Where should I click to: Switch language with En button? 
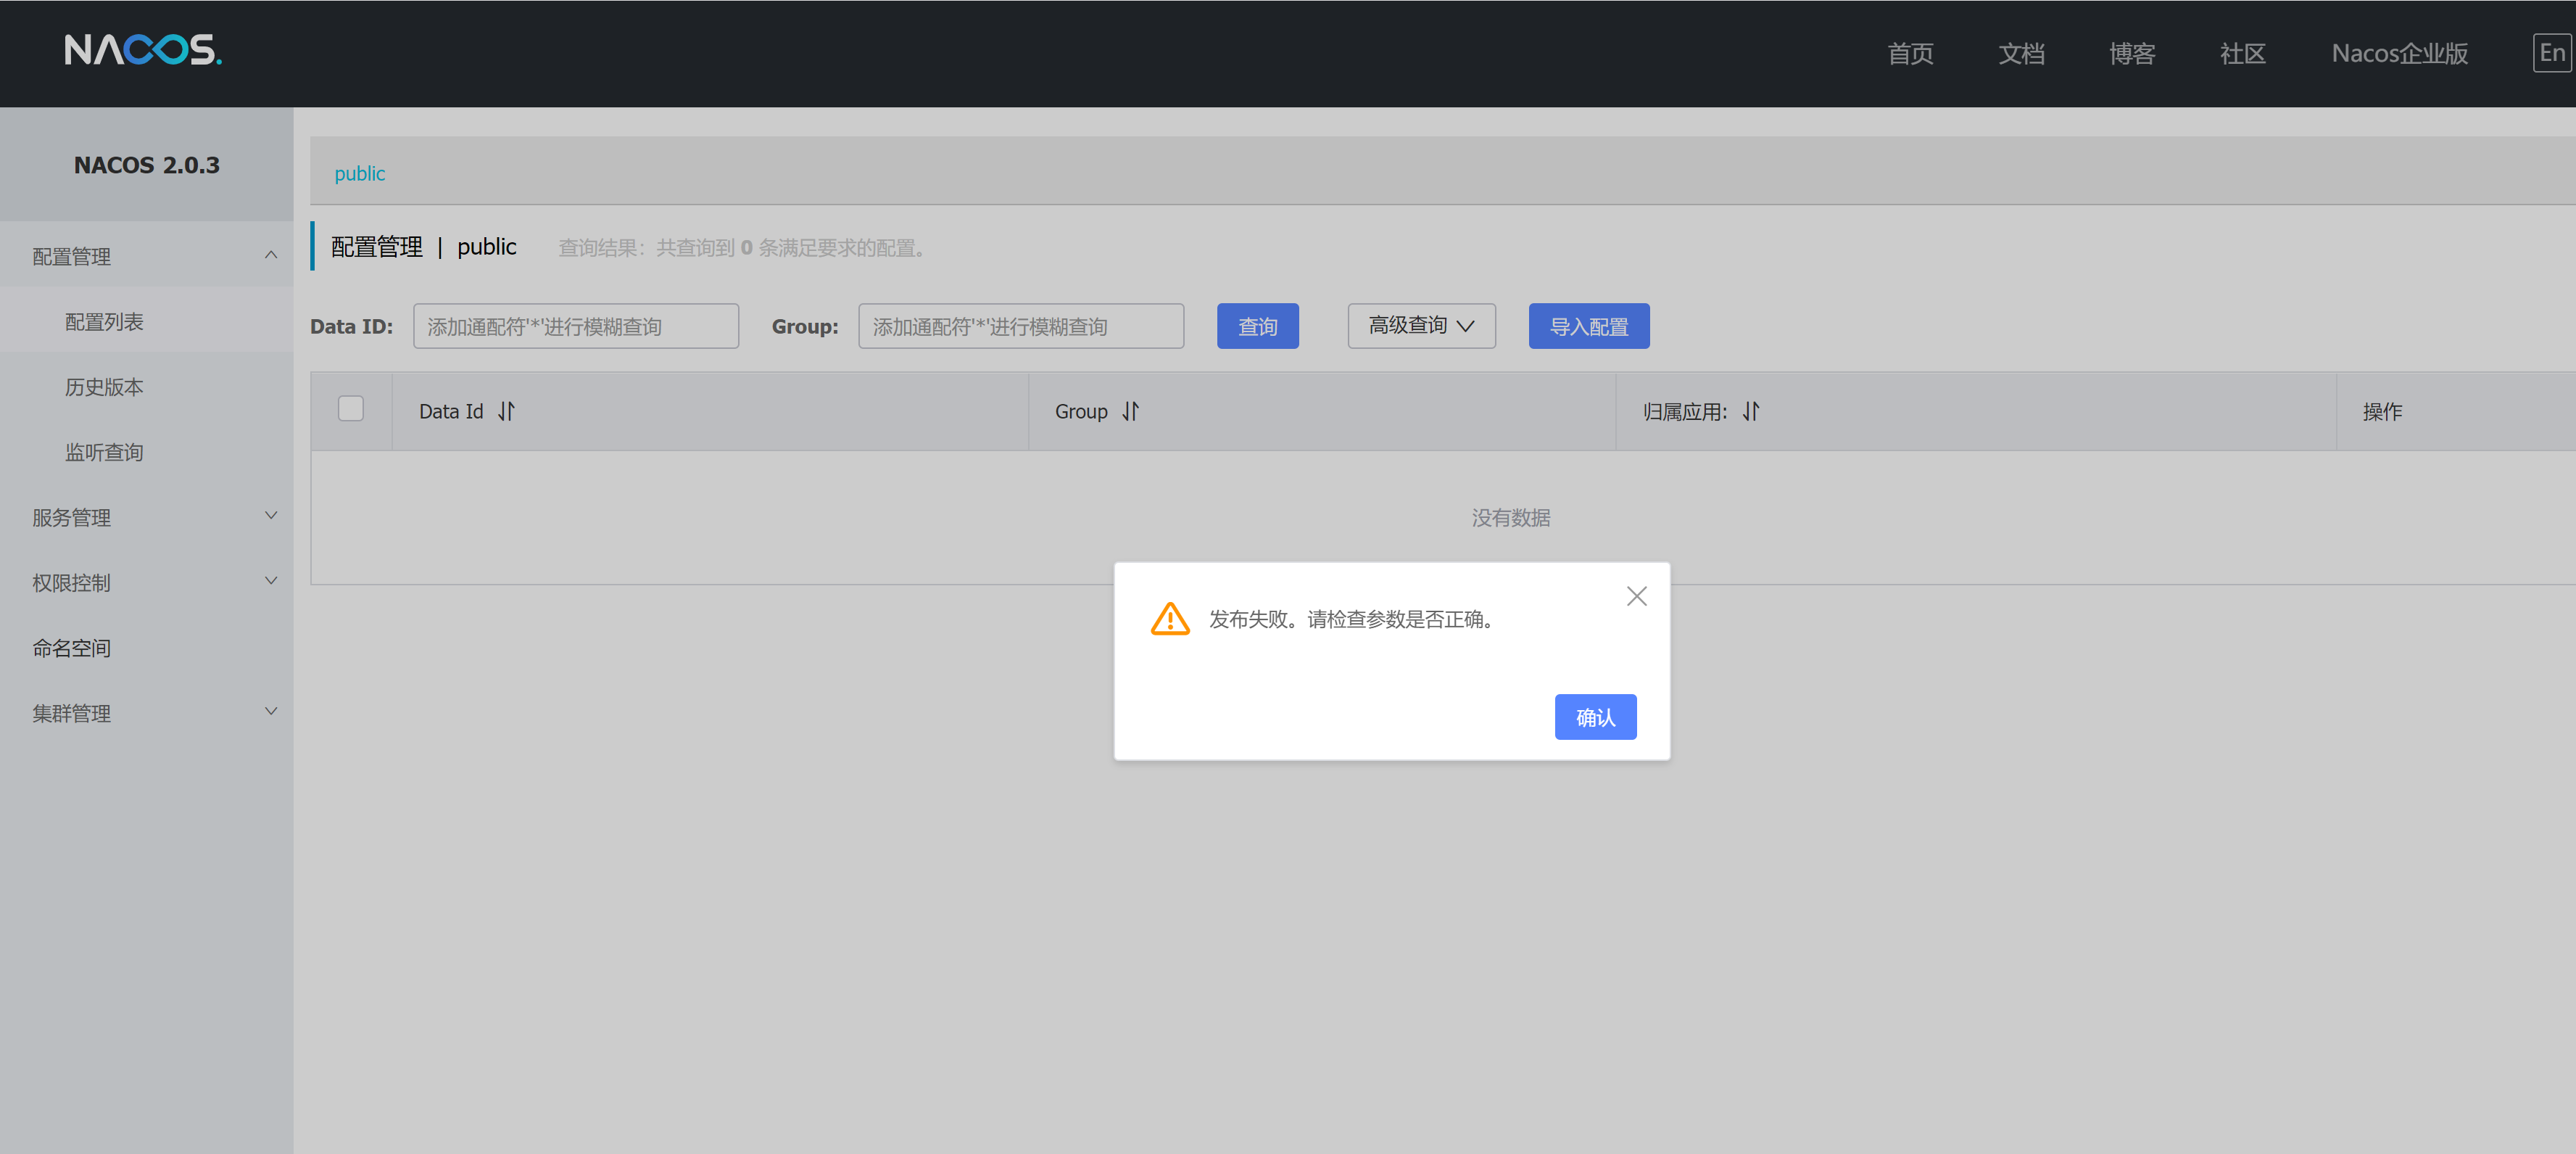pos(2551,53)
